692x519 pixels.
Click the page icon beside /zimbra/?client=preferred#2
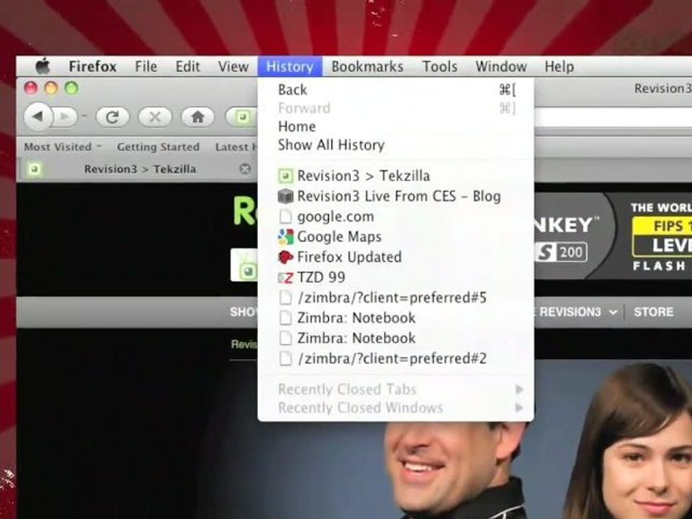(285, 358)
